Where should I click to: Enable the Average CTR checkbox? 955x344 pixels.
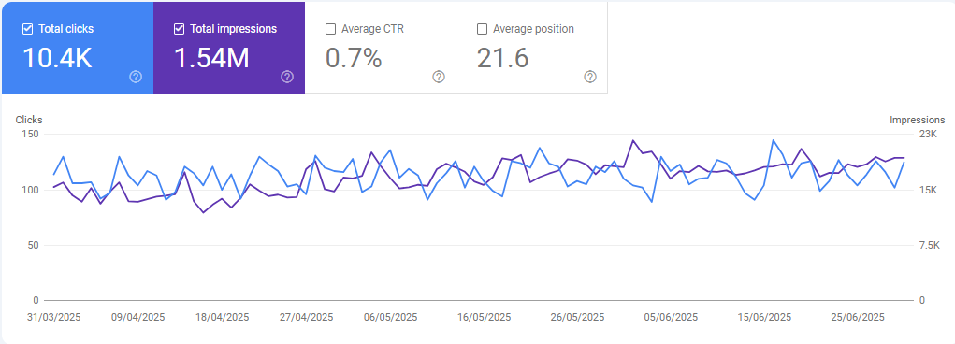coord(331,29)
